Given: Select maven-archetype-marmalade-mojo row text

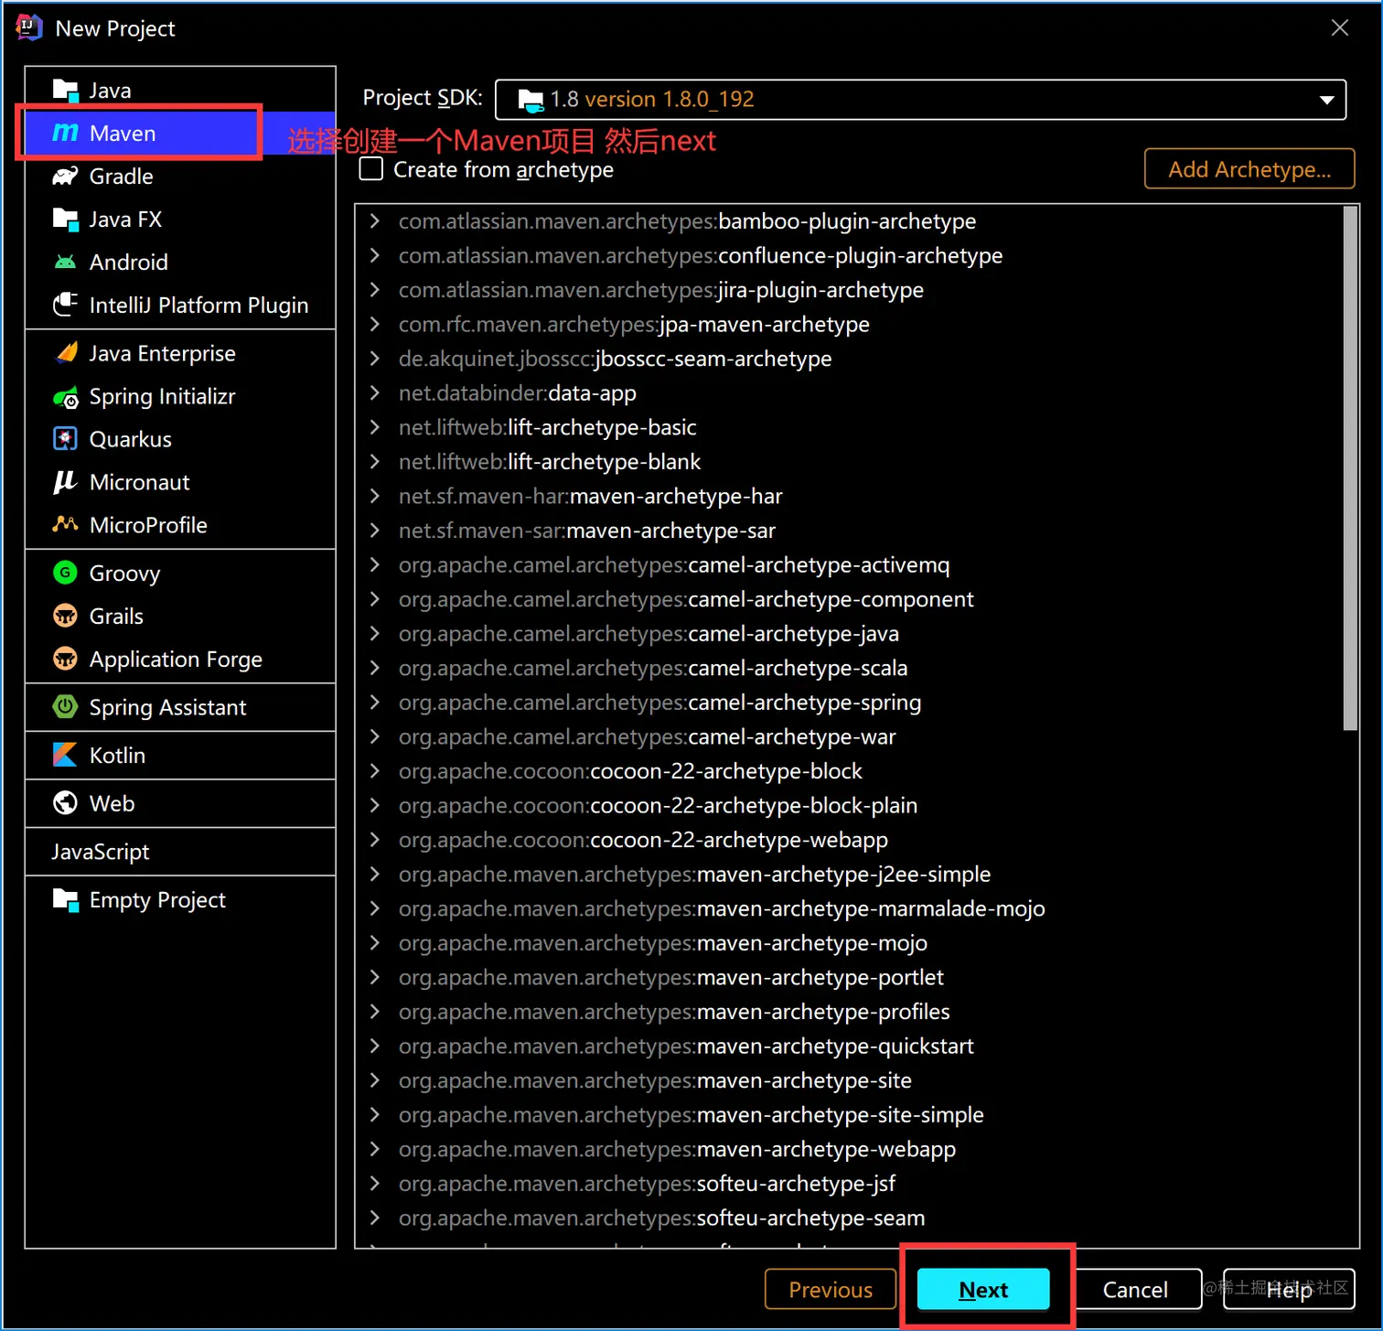Looking at the screenshot, I should click(722, 908).
